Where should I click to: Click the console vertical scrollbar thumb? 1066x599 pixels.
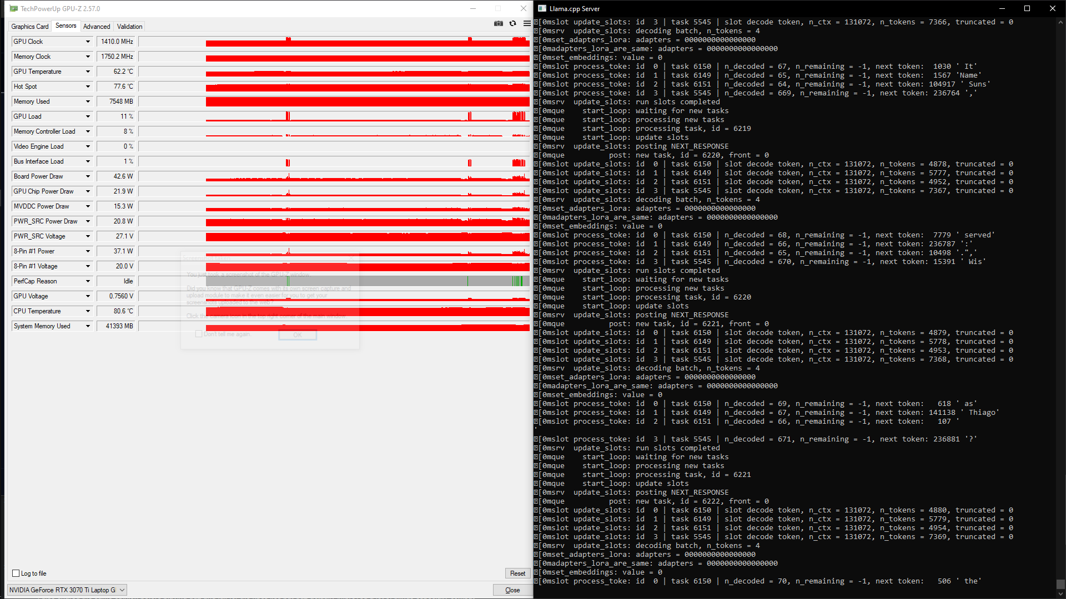pyautogui.click(x=1060, y=585)
